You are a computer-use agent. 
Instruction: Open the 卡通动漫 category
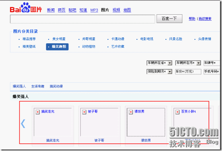tap(118, 39)
